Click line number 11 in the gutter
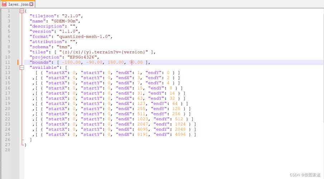The width and height of the screenshot is (324, 179). click(8, 62)
